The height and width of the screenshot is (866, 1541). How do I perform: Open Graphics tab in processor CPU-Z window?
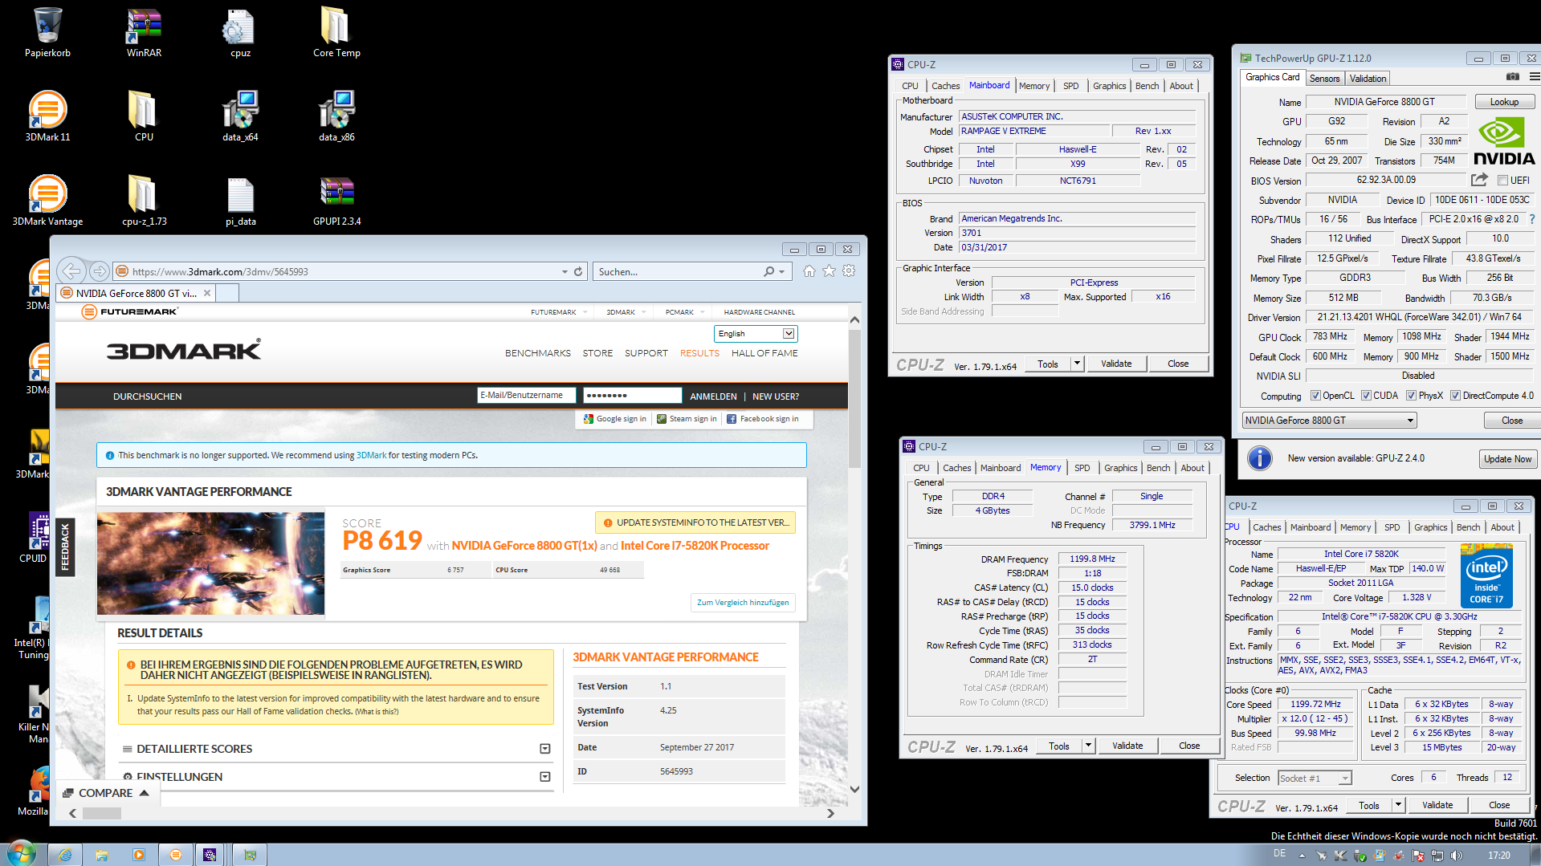1430,527
